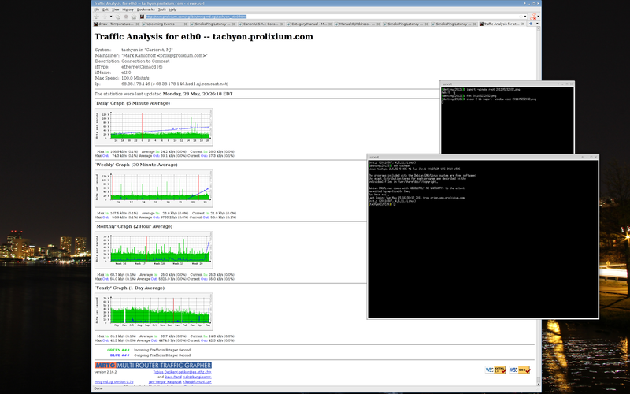The height and width of the screenshot is (394, 630).
Task: Click the W3C XHTML 1.0 validation badge
Action: click(495, 370)
